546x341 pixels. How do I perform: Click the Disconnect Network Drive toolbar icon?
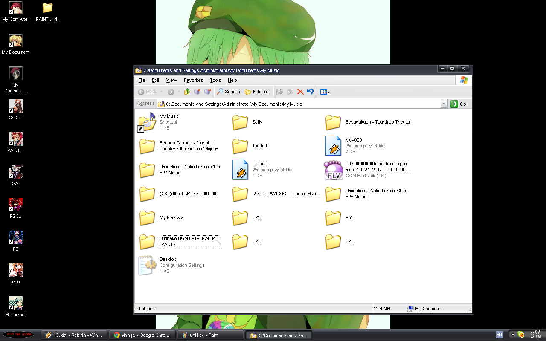tap(208, 92)
